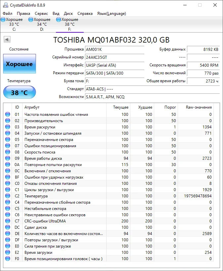Click the status orb for attribute 09
The image size is (223, 271).
(x=8, y=158)
